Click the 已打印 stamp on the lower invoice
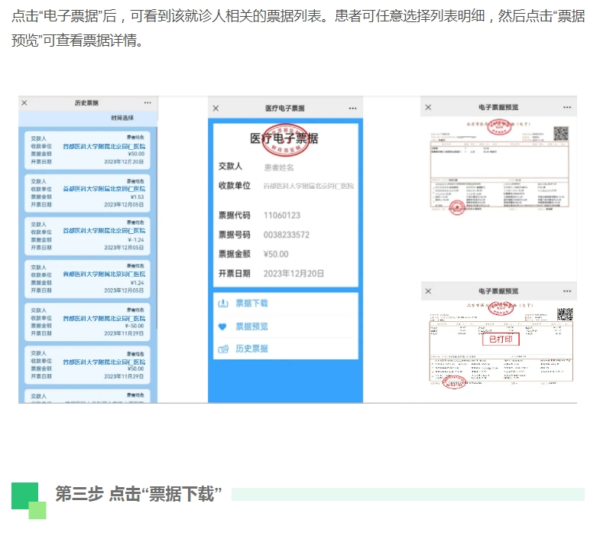 [x=500, y=339]
